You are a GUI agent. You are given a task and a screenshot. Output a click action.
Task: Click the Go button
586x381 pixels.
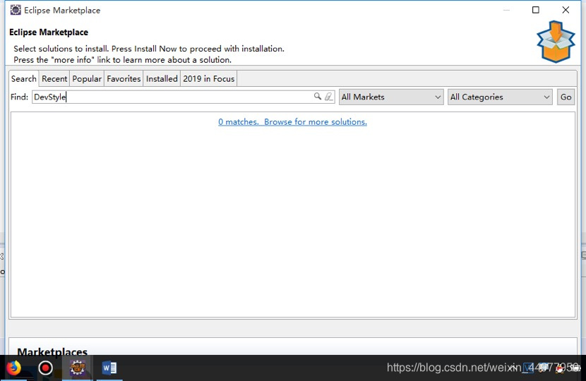[x=566, y=97]
